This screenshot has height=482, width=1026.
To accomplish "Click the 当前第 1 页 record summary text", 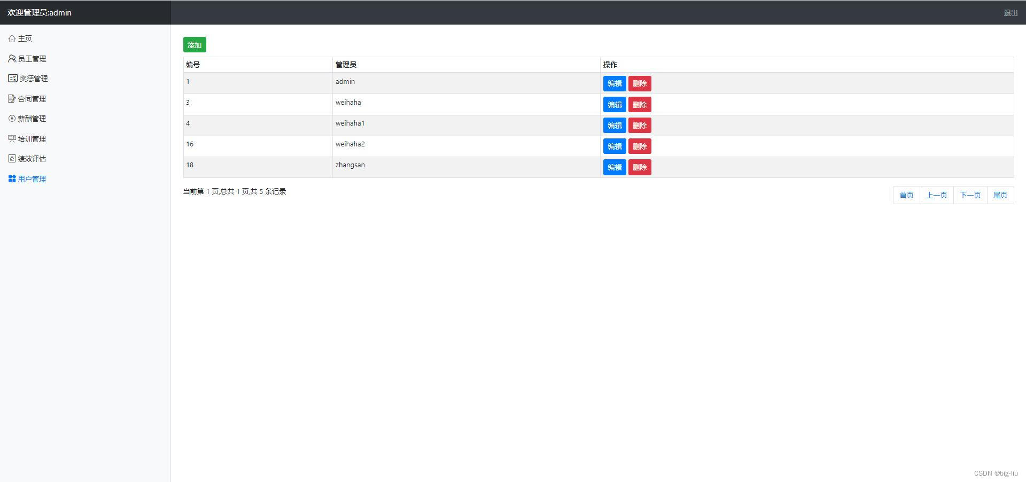I will (235, 191).
